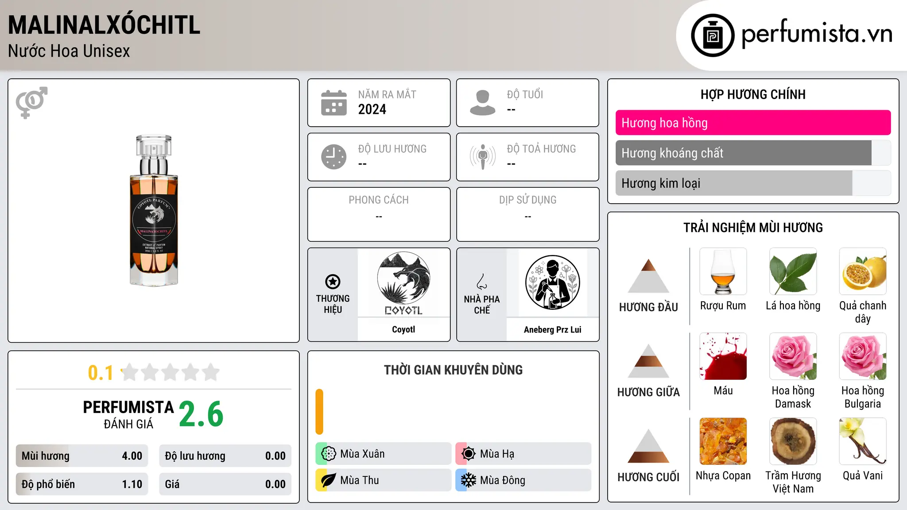Screen dimensions: 907x510
Task: Click the Mùa Xuân flower icon
Action: [329, 454]
